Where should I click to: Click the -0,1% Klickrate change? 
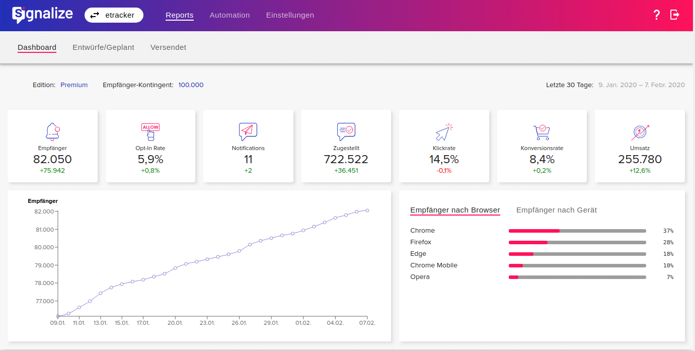point(444,171)
